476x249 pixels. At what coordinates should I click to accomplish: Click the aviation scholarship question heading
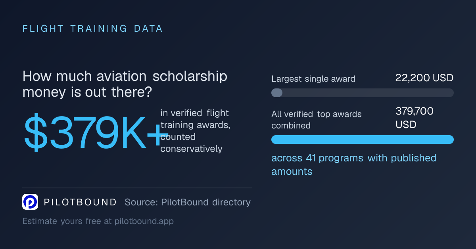click(125, 84)
